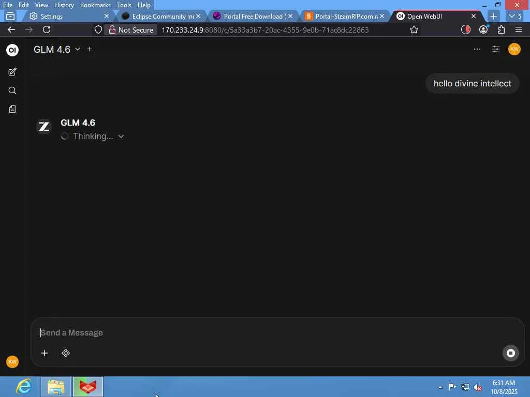530x397 pixels.
Task: Open the red circular extension icon
Action: point(466,29)
